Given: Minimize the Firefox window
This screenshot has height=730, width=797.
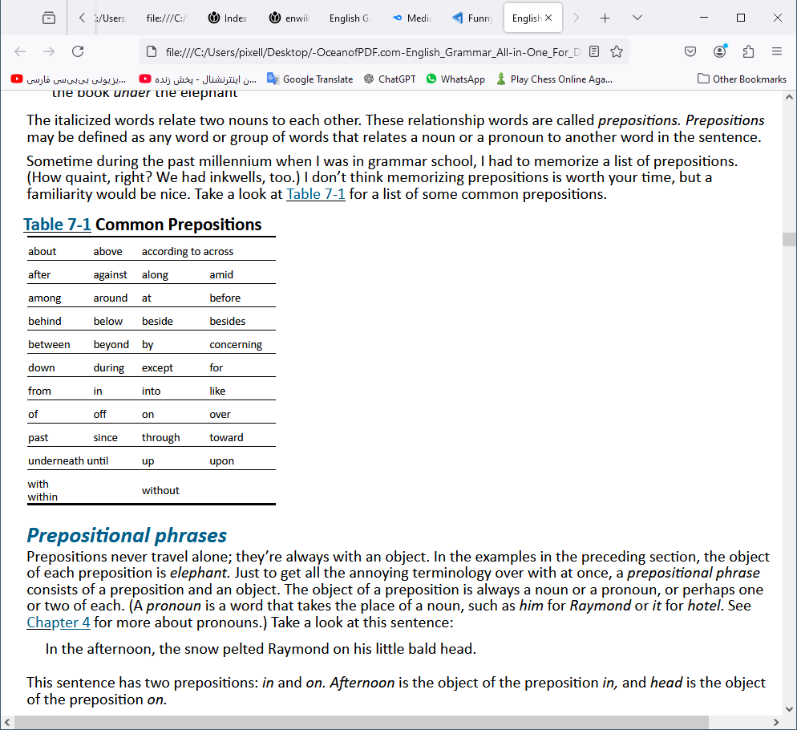Looking at the screenshot, I should click(x=704, y=18).
